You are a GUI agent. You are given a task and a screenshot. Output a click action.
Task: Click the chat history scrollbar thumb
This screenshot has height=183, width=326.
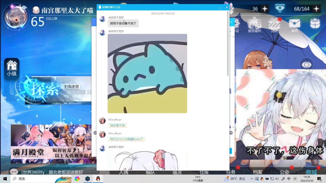[x=228, y=44]
